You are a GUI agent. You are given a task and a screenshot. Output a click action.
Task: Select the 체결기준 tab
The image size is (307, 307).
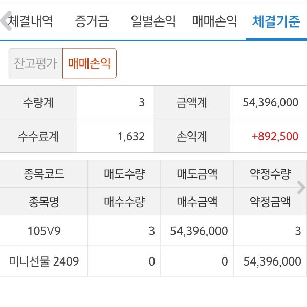[276, 21]
